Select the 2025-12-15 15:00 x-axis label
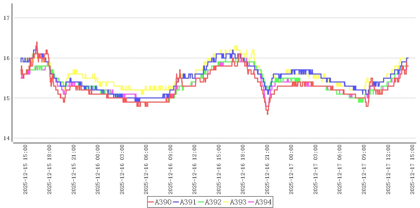 [25, 170]
